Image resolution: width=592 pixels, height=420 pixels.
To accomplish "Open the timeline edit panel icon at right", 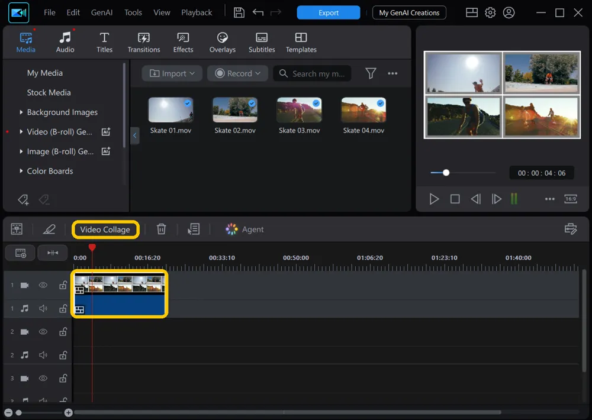I will point(571,229).
